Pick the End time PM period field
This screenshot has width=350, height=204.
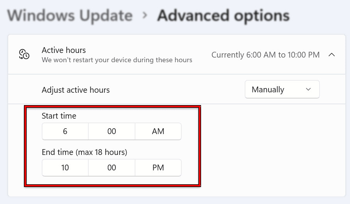[x=158, y=168]
